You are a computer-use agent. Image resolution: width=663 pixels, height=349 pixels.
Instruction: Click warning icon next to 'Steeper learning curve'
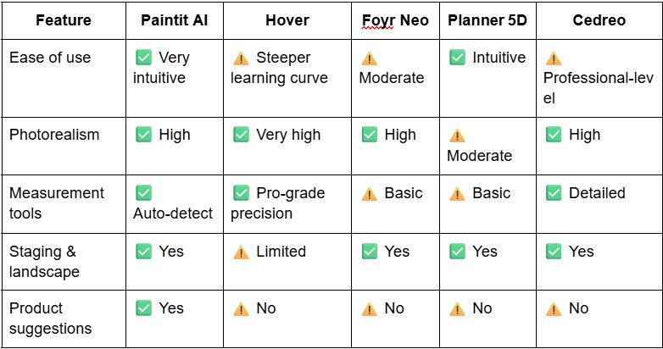point(241,58)
